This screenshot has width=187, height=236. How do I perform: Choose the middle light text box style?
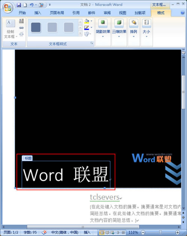(52, 27)
